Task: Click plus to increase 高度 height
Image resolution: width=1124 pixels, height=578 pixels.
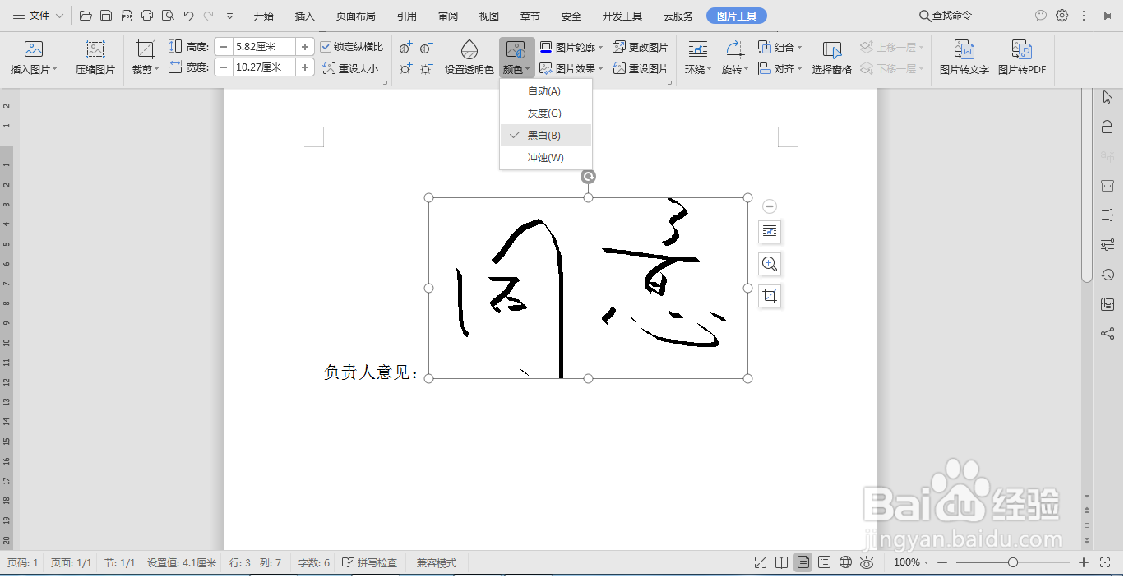Action: [x=305, y=47]
